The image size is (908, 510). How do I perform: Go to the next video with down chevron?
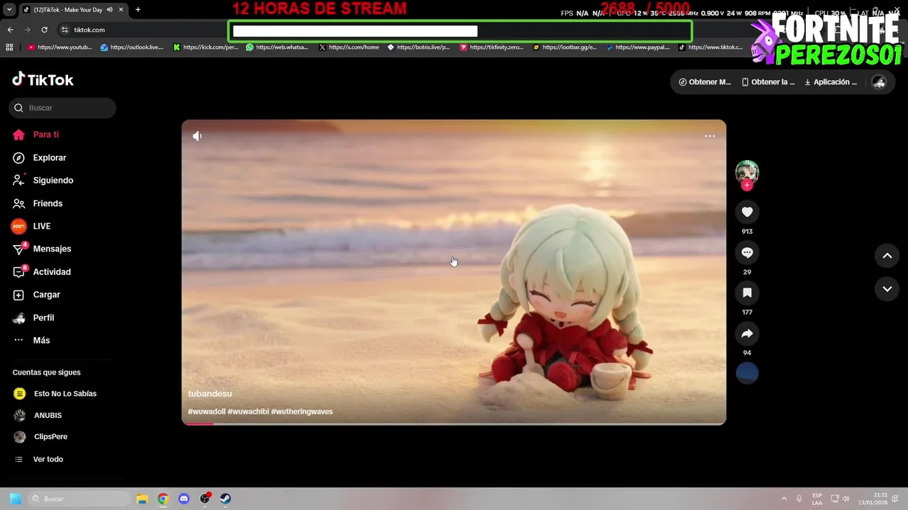click(x=887, y=289)
